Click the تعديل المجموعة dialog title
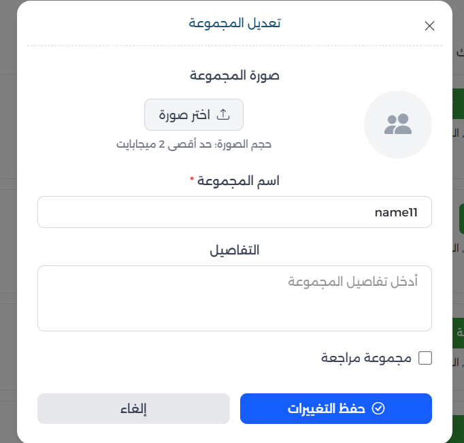 pyautogui.click(x=235, y=23)
